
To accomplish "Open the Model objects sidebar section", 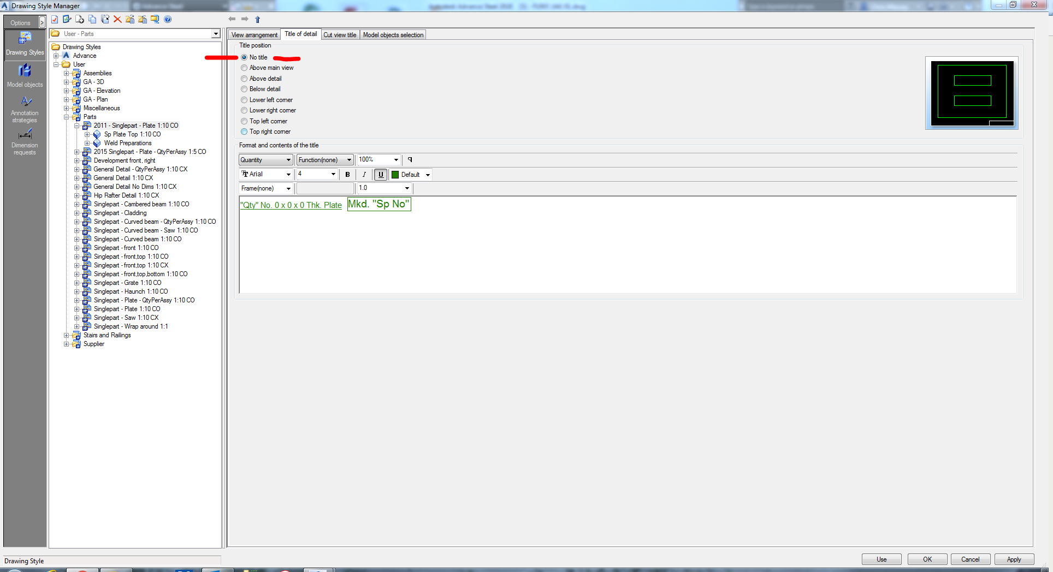I will tap(25, 75).
